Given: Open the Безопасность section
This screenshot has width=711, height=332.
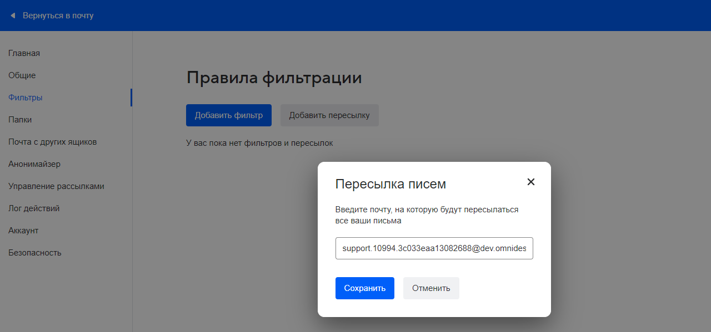Looking at the screenshot, I should (x=33, y=252).
